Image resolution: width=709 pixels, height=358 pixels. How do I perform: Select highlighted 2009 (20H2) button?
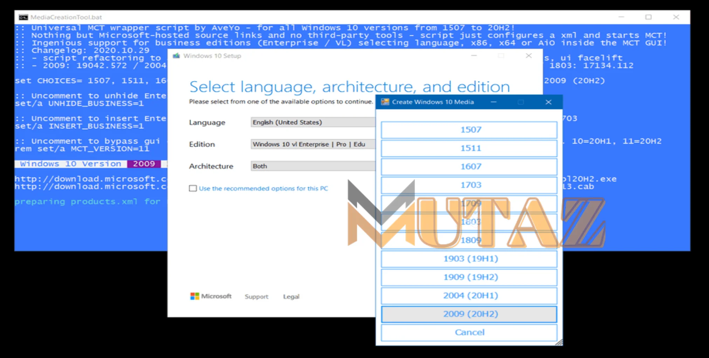pyautogui.click(x=469, y=314)
